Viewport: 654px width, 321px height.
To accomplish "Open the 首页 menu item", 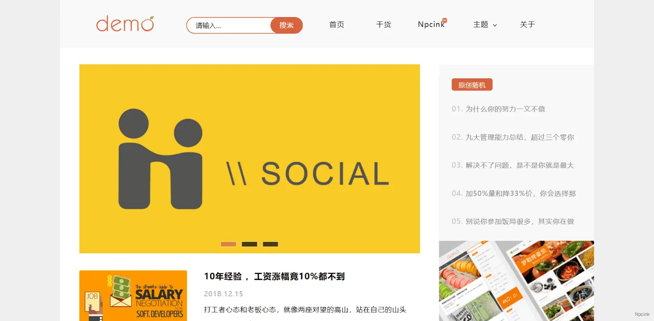I will [336, 25].
